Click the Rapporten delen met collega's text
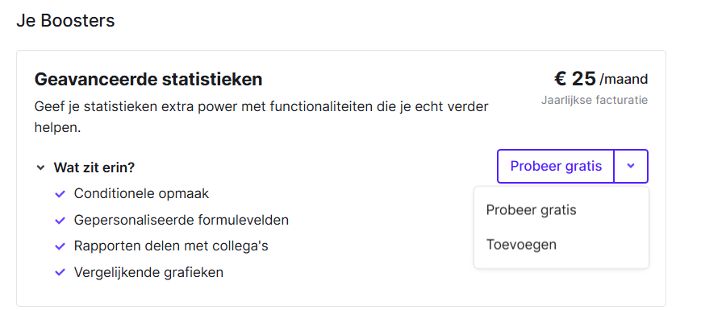701x310 pixels. tap(171, 246)
